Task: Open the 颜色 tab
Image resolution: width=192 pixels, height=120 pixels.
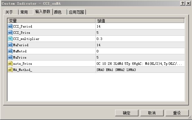Action: [60, 12]
